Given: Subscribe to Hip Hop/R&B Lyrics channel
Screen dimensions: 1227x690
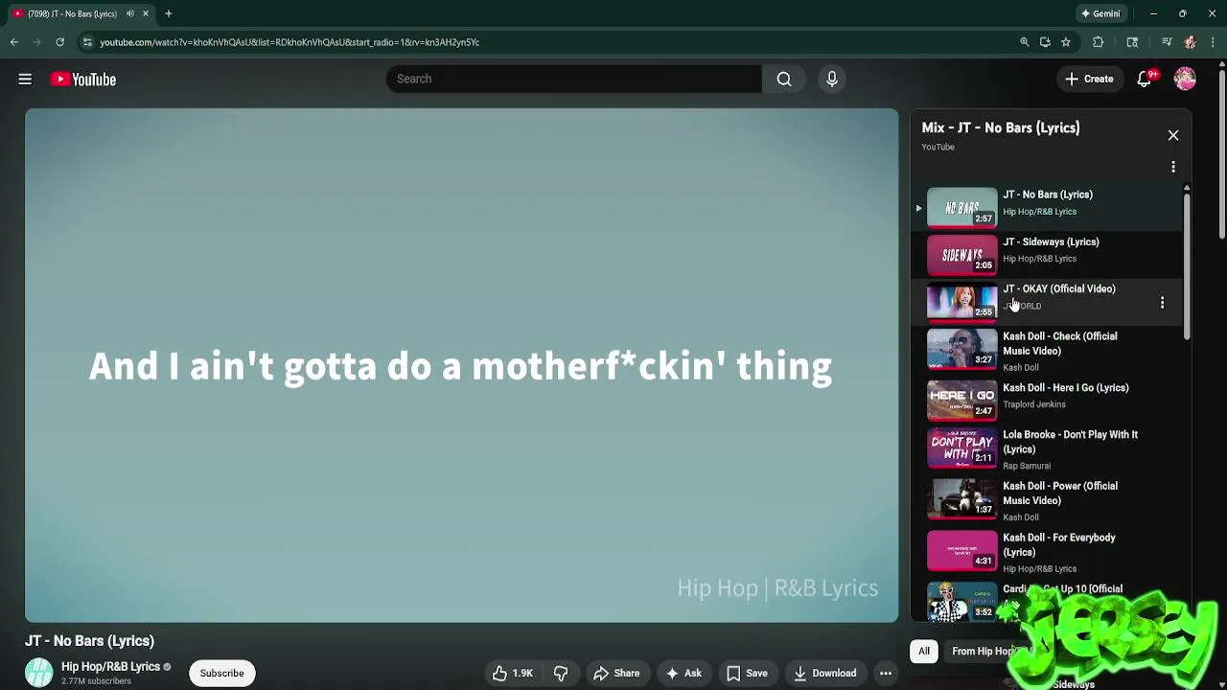Looking at the screenshot, I should pyautogui.click(x=221, y=673).
